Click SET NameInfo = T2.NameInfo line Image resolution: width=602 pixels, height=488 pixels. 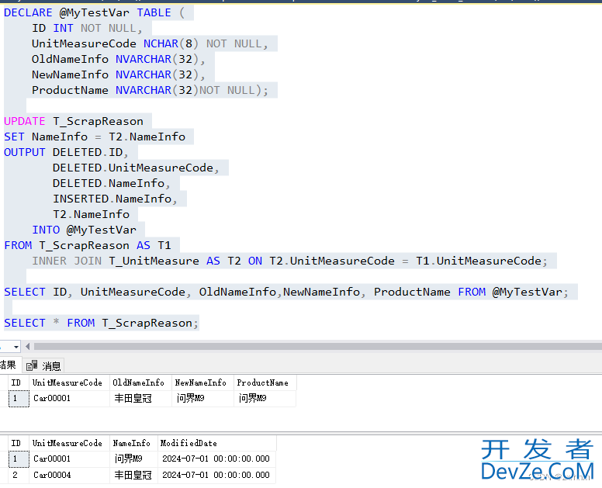[95, 137]
